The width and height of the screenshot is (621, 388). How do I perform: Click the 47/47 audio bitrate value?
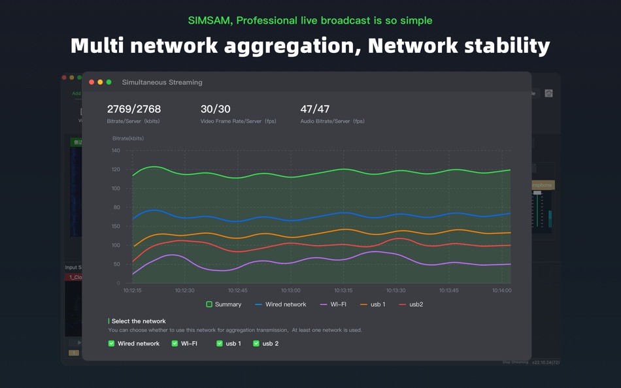point(315,109)
